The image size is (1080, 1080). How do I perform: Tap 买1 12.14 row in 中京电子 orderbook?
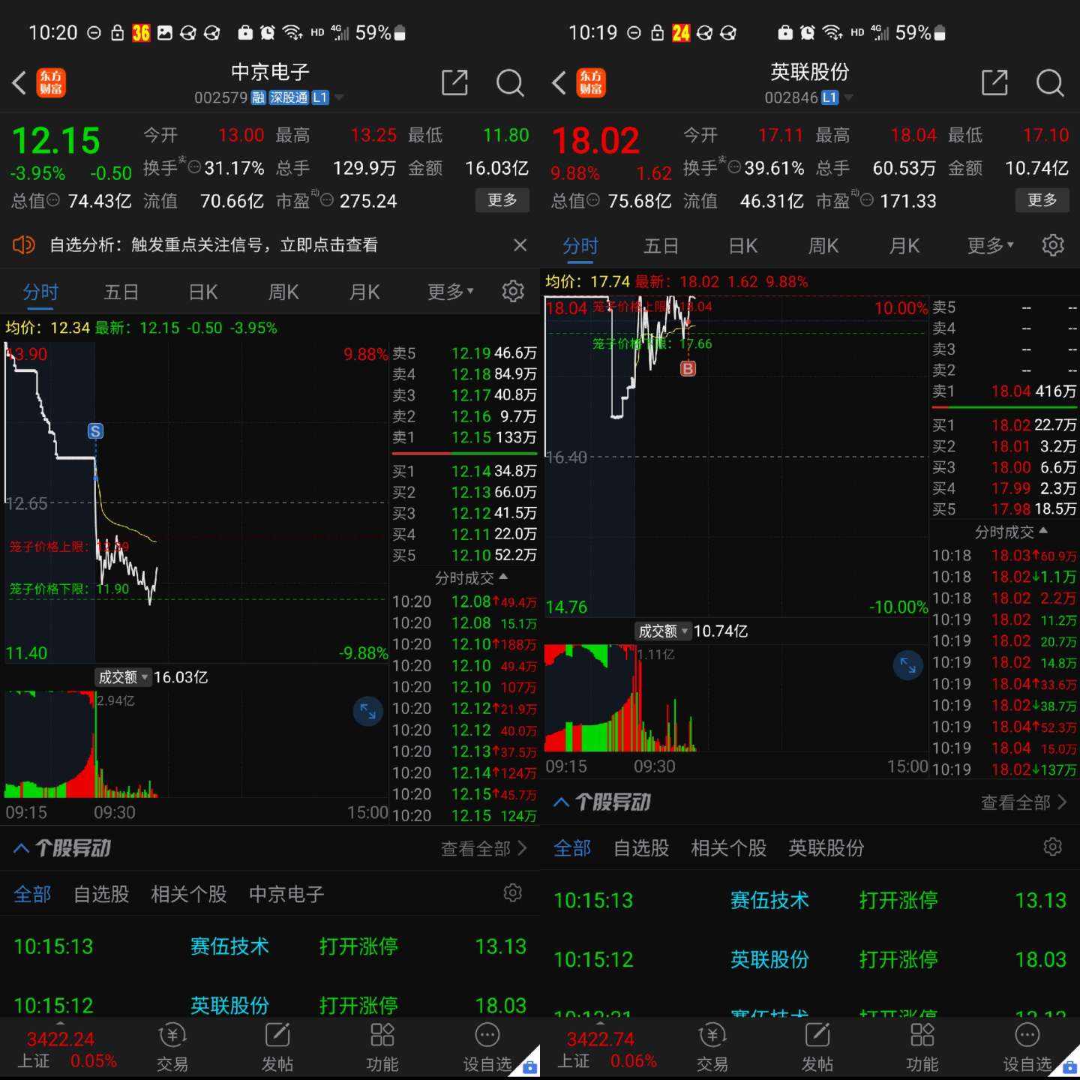[464, 471]
